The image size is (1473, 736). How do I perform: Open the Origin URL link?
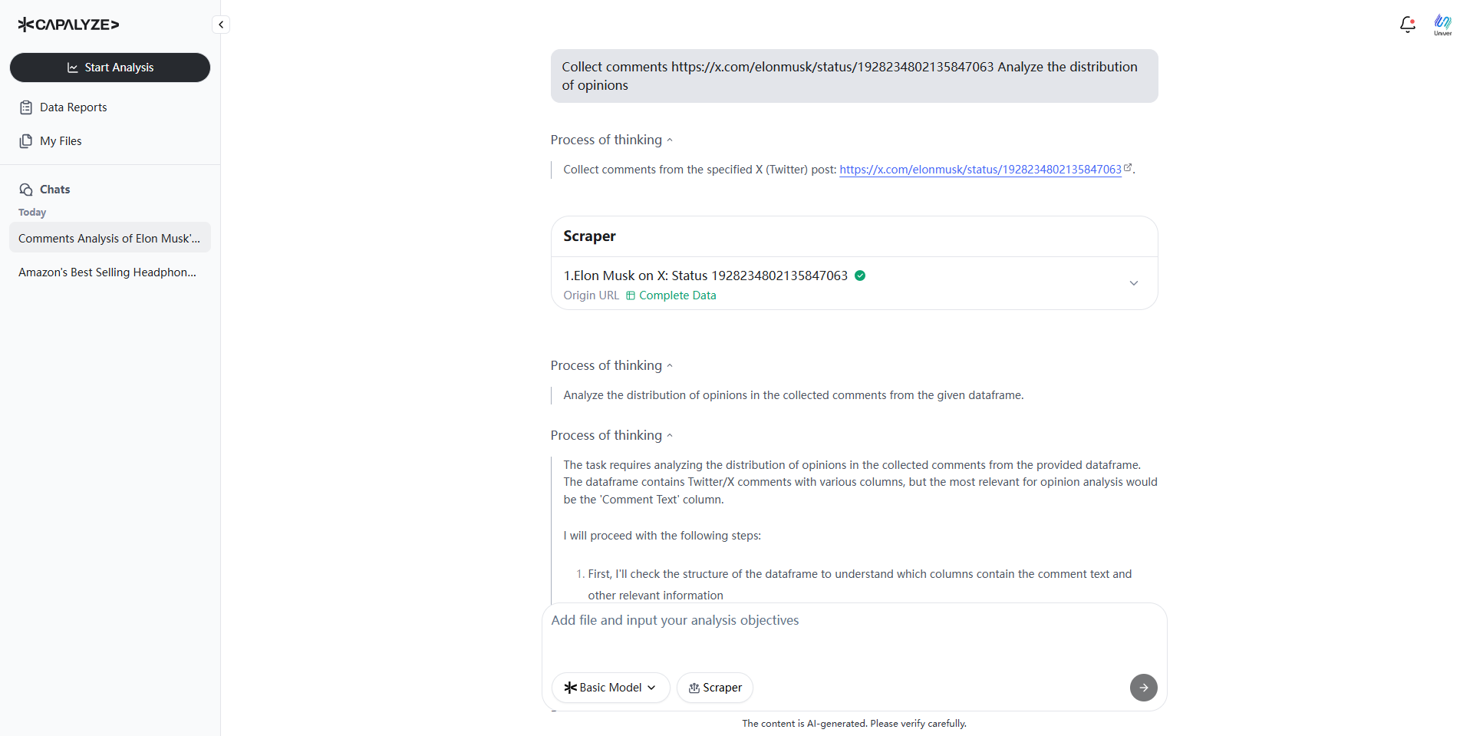(x=591, y=295)
